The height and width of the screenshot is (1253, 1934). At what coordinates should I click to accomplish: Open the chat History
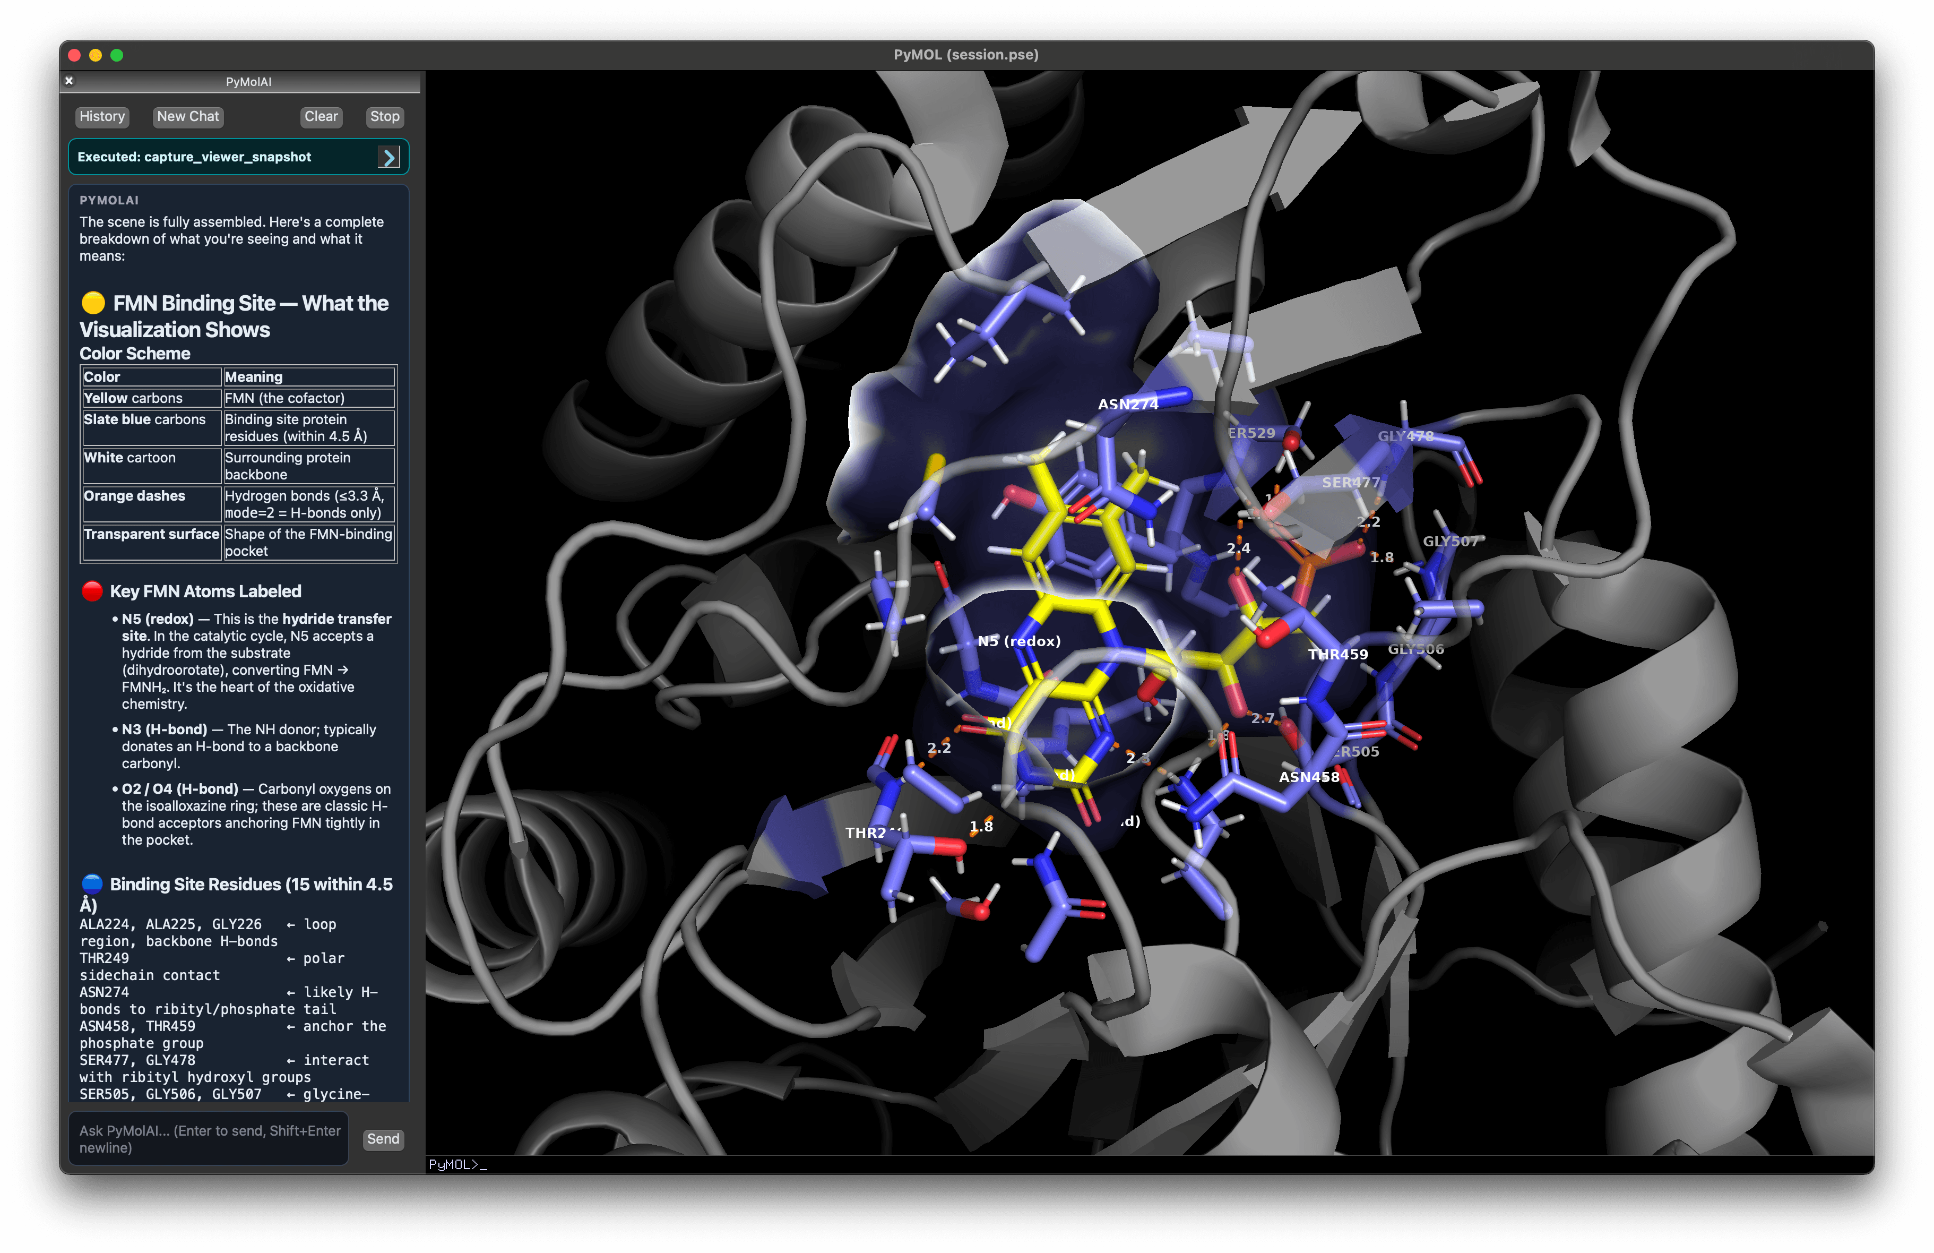point(101,116)
